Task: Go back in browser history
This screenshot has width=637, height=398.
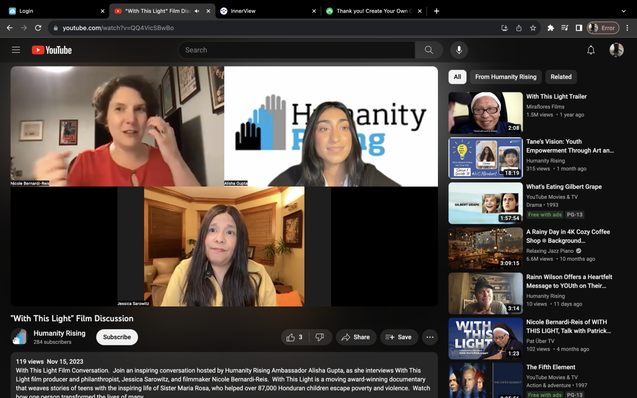Action: coord(9,28)
